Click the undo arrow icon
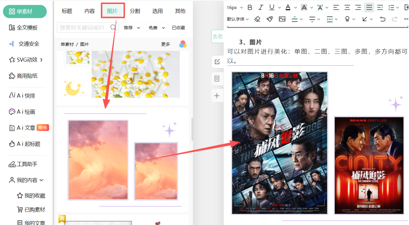Screen dimensions: 409x225 point(382,19)
